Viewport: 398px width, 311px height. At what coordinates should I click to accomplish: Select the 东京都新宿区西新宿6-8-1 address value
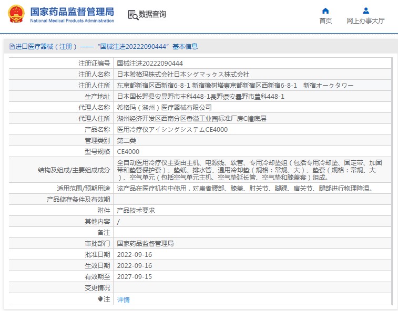click(x=235, y=86)
